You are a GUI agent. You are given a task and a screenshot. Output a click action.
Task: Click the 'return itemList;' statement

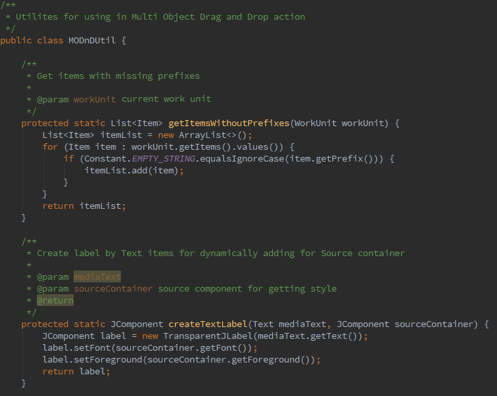(x=84, y=206)
